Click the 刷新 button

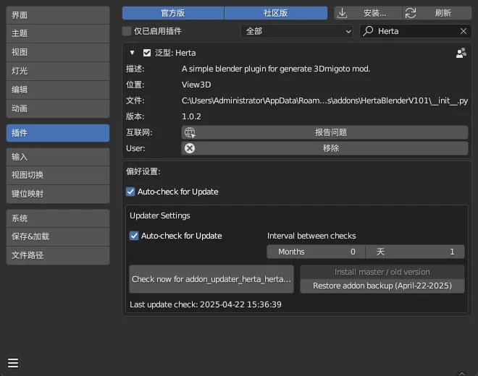tap(437, 13)
